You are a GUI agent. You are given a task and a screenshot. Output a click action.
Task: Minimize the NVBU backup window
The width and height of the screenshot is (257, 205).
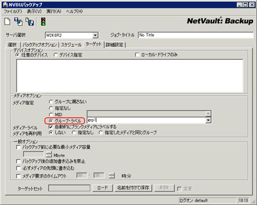tap(239, 5)
